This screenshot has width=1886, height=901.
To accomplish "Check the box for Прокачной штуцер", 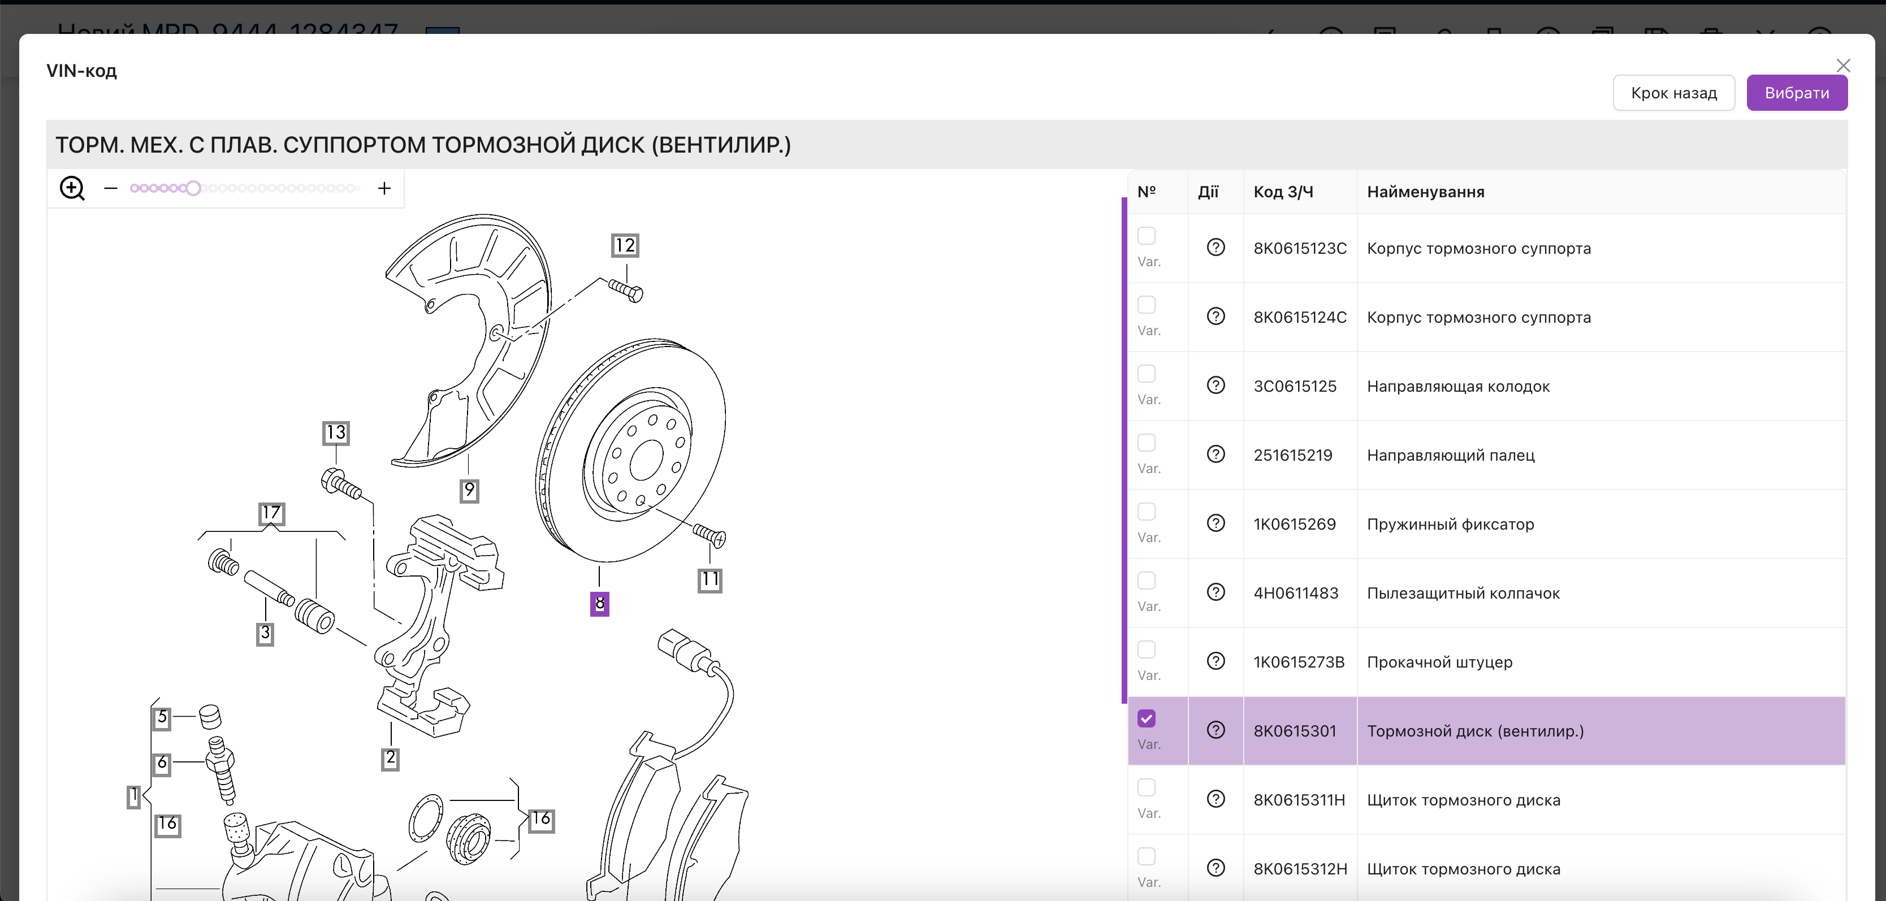I will click(1147, 649).
